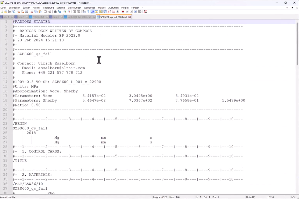Toggle word wrap in the toolbar
Viewport: 299px width, 199px height.
tap(84, 12)
